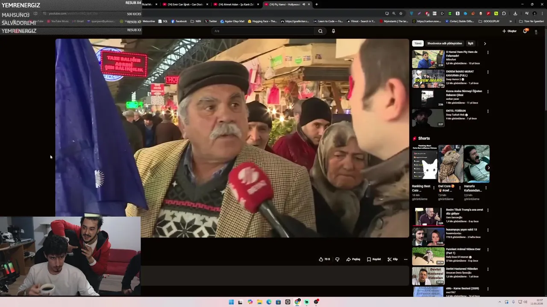Open options for Owl Core short
The height and width of the screenshot is (307, 547).
[x=460, y=188]
